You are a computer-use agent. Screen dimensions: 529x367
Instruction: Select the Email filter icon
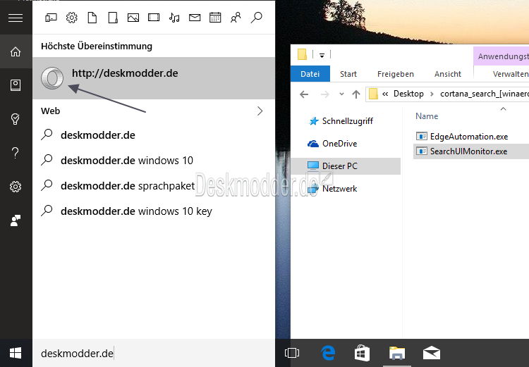pyautogui.click(x=195, y=18)
